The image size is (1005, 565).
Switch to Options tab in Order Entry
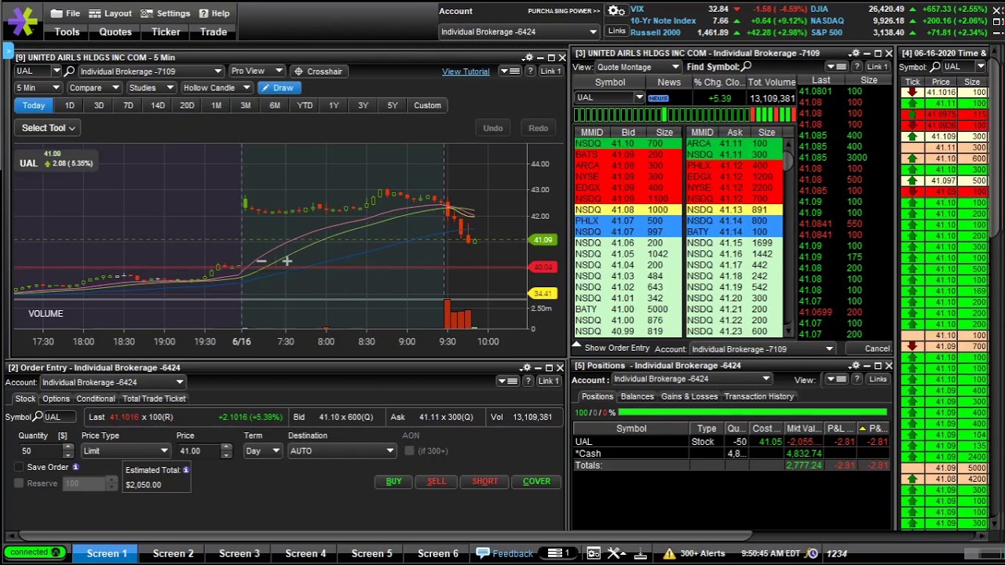coord(56,399)
